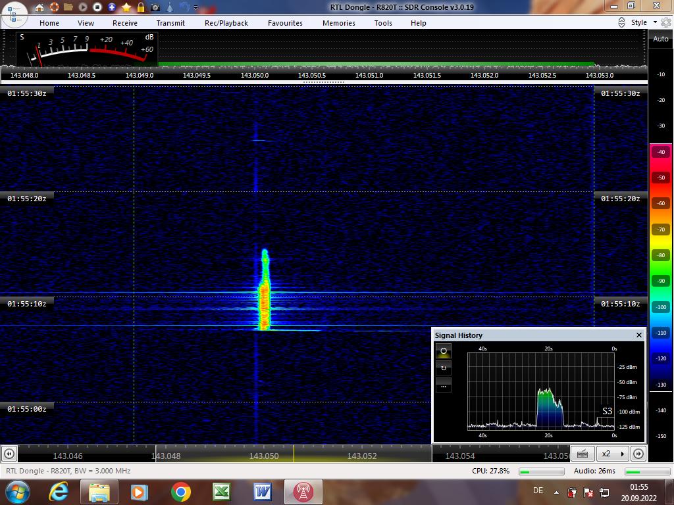
Task: Click the water drop waterfall icon
Action: [170, 7]
